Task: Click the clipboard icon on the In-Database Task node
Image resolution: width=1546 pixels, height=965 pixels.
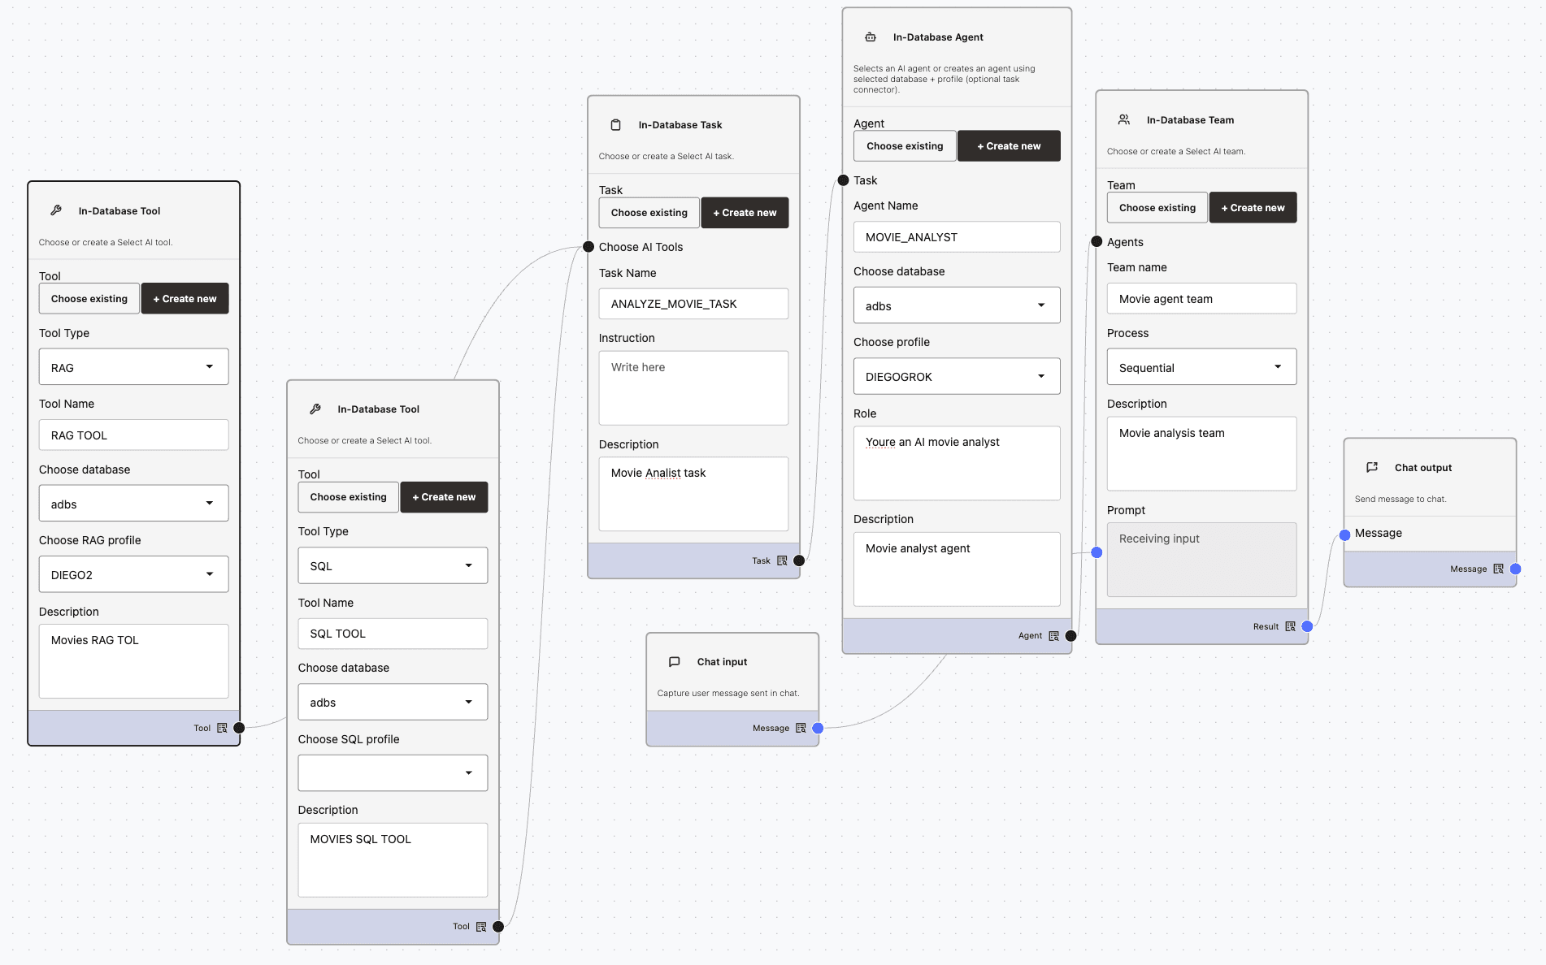Action: point(615,124)
